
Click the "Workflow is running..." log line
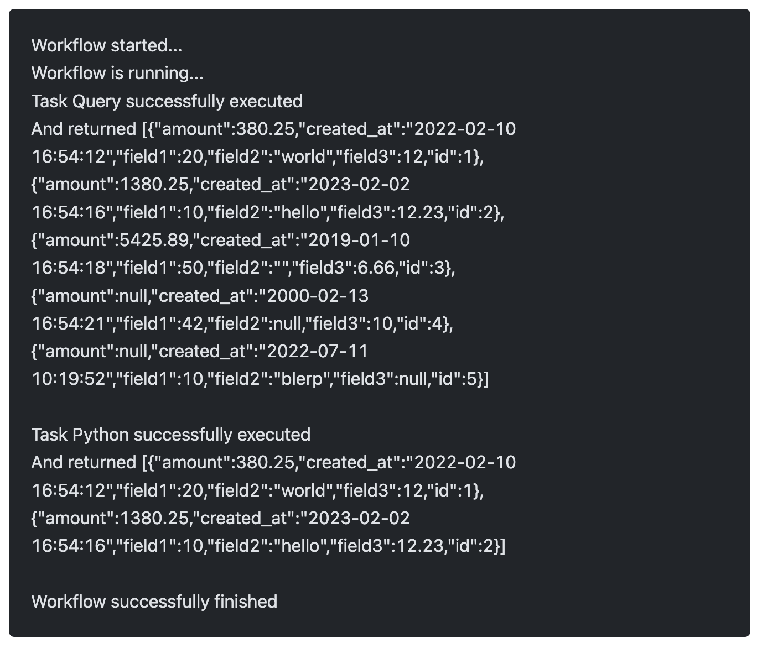point(117,73)
